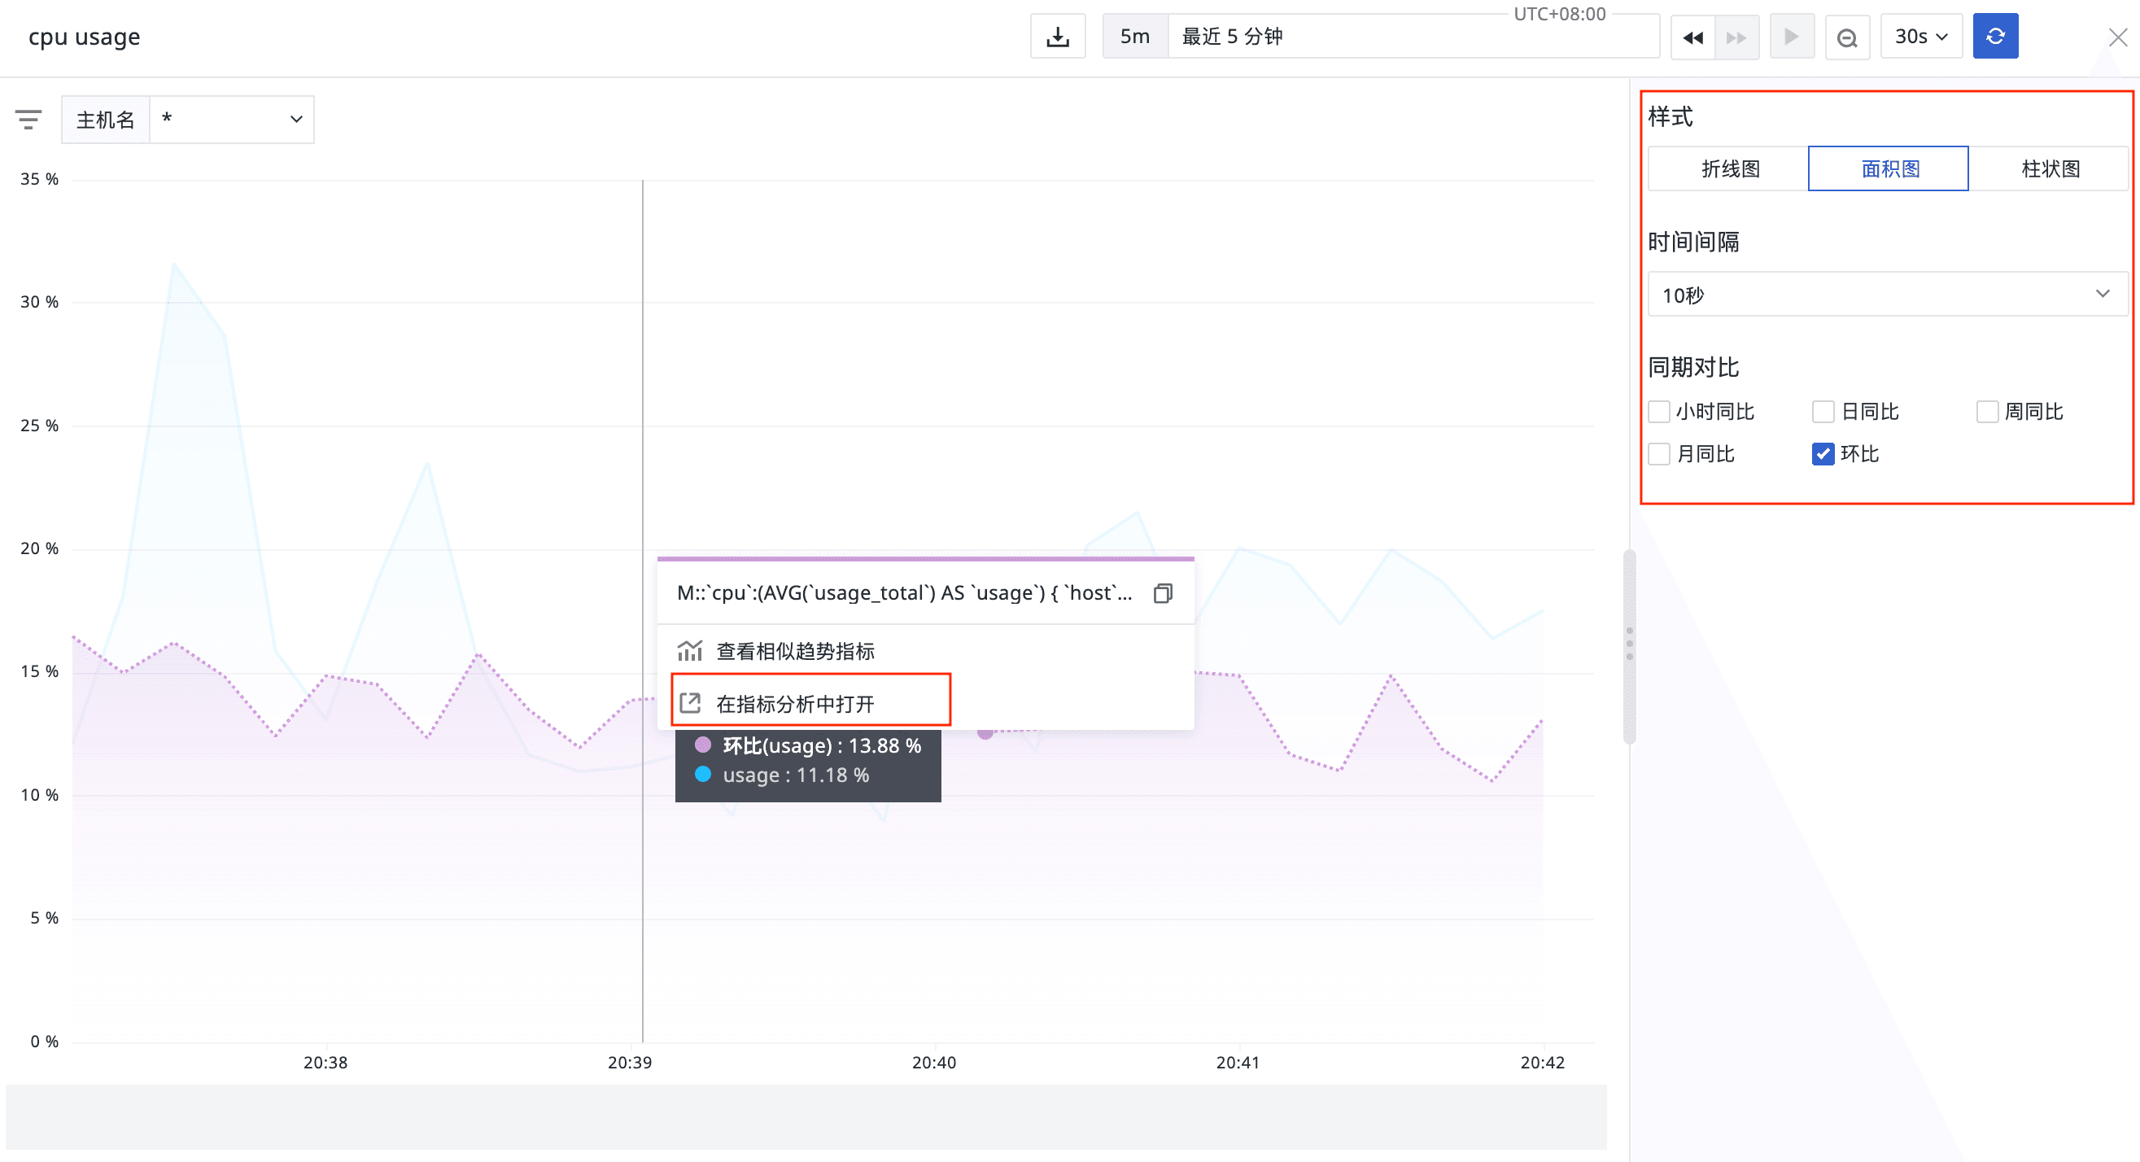Open the 主机名 host filter dropdown
This screenshot has width=2140, height=1162.
click(231, 120)
